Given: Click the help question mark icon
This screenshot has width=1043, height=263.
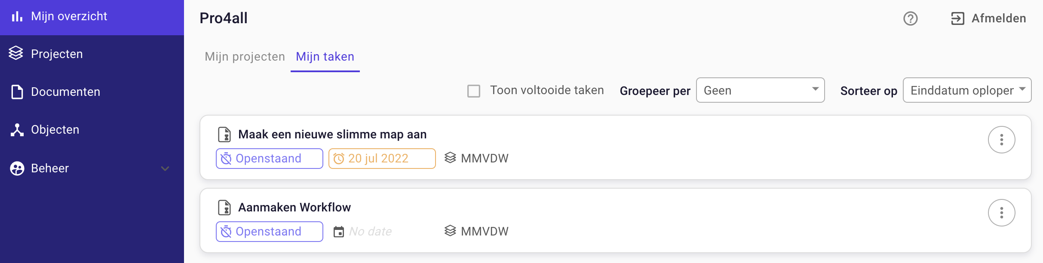Looking at the screenshot, I should click(x=910, y=18).
